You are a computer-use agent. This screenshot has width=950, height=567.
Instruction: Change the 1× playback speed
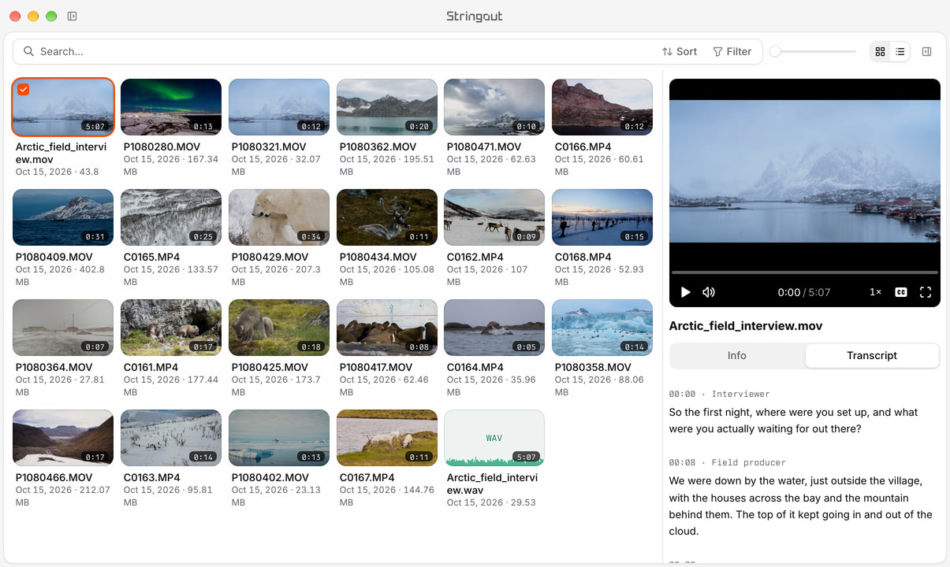pos(875,292)
